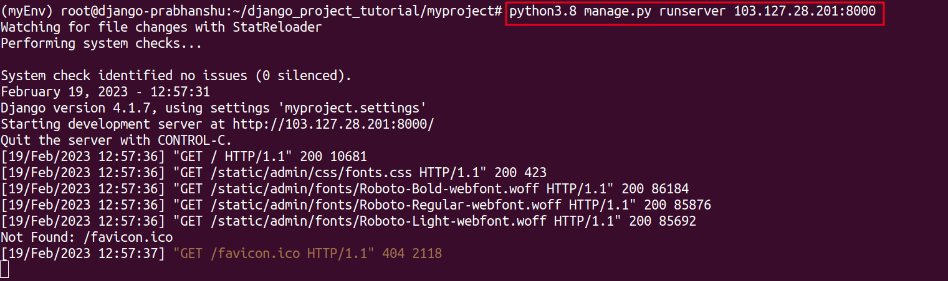This screenshot has height=281, width=948.
Task: Click the 'Django version 4.1.7' line
Action: (213, 108)
